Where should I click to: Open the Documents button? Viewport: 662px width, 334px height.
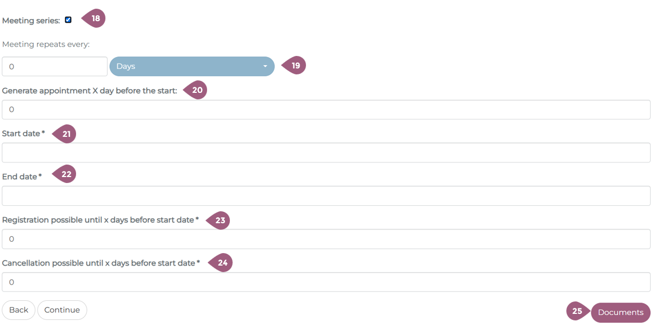click(620, 312)
